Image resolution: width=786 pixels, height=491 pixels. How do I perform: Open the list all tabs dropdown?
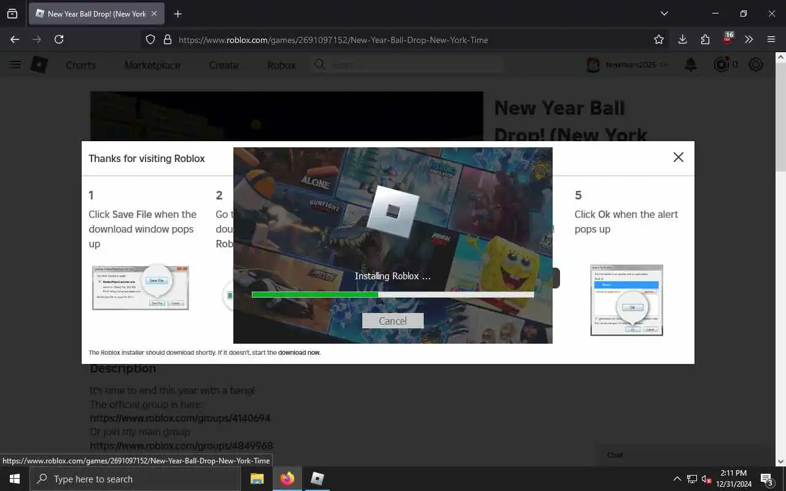coord(664,14)
